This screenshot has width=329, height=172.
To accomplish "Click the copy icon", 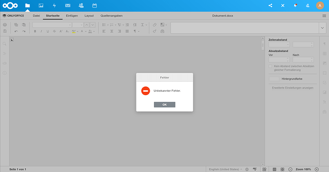I will [16, 25].
